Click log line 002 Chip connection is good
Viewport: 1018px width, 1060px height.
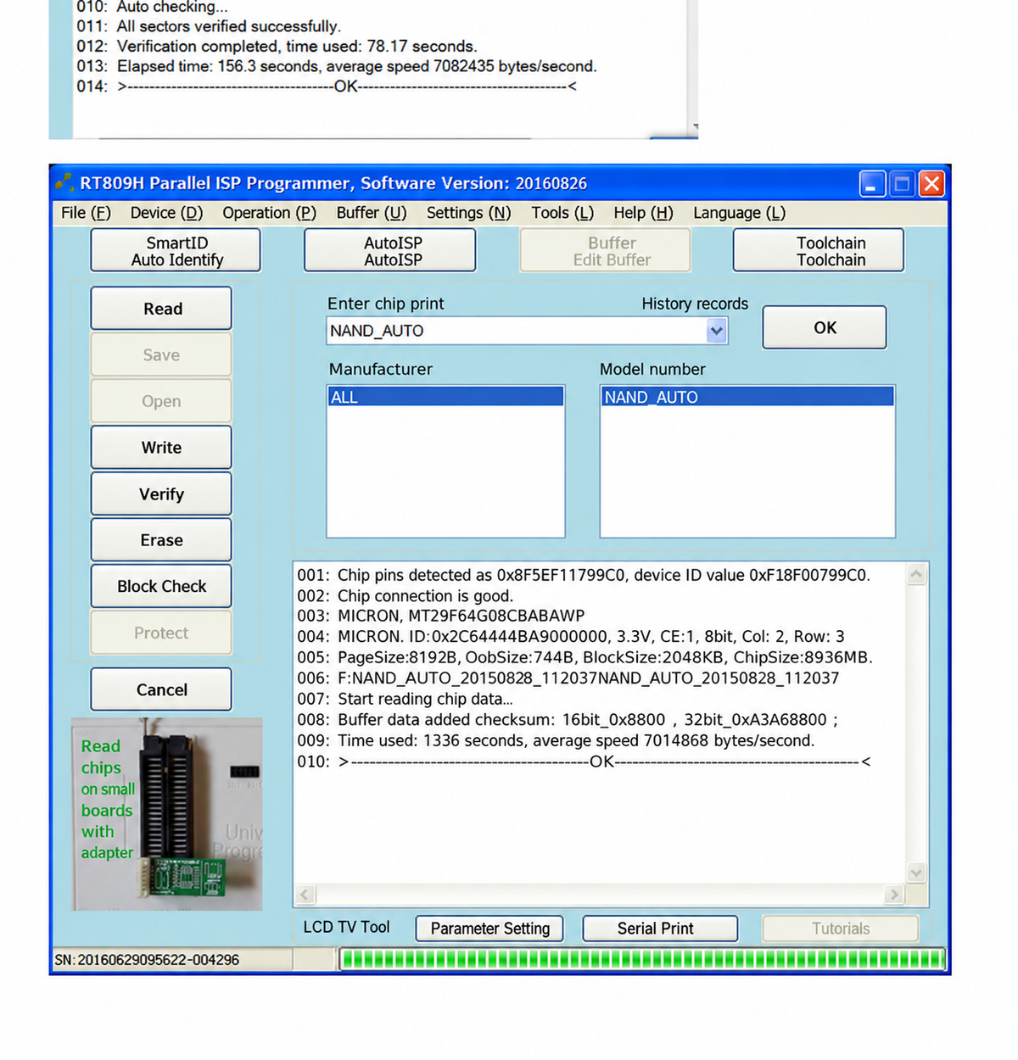pyautogui.click(x=406, y=595)
